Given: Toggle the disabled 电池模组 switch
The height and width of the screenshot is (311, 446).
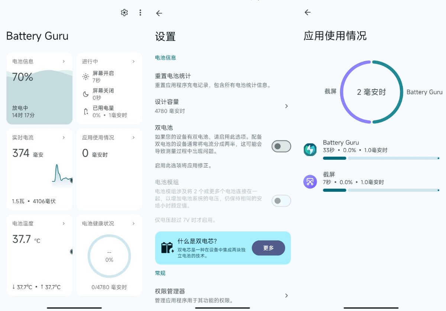Looking at the screenshot, I should (x=281, y=201).
